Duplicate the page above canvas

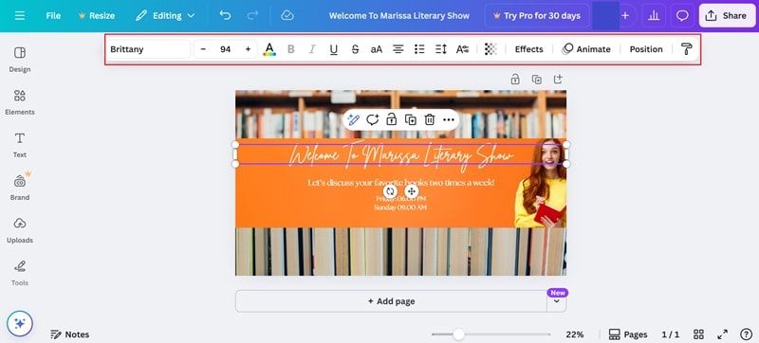pos(536,80)
